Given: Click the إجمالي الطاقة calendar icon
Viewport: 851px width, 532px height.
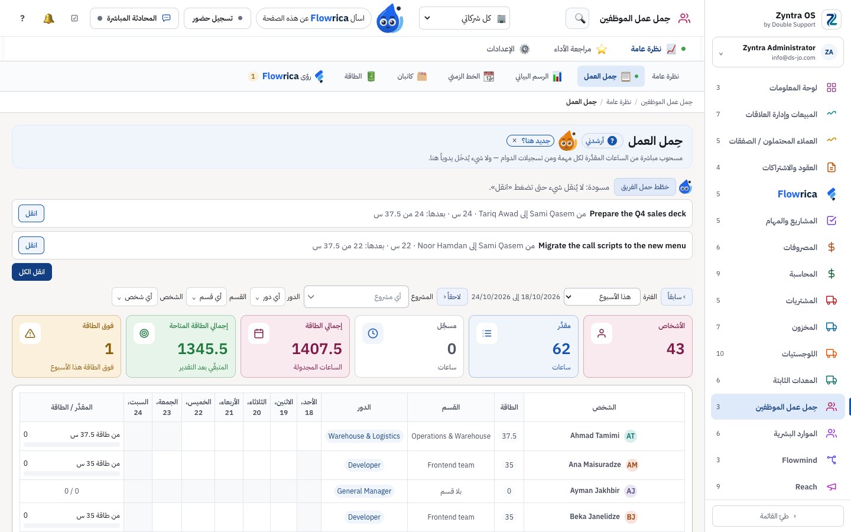Looking at the screenshot, I should pos(258,333).
